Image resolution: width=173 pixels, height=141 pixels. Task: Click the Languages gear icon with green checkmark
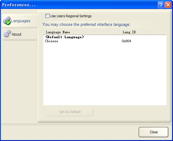click(7, 21)
